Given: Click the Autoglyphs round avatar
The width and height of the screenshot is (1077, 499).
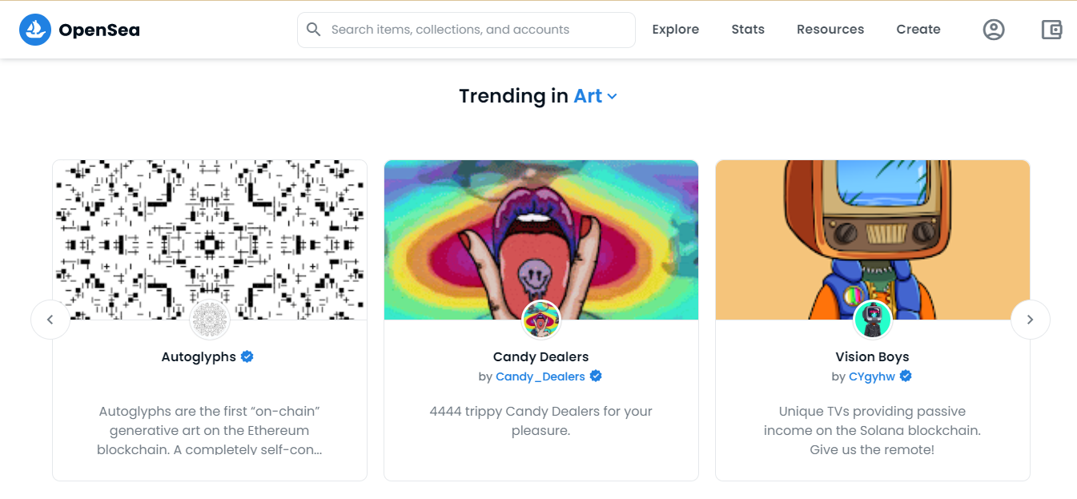Looking at the screenshot, I should coord(210,320).
